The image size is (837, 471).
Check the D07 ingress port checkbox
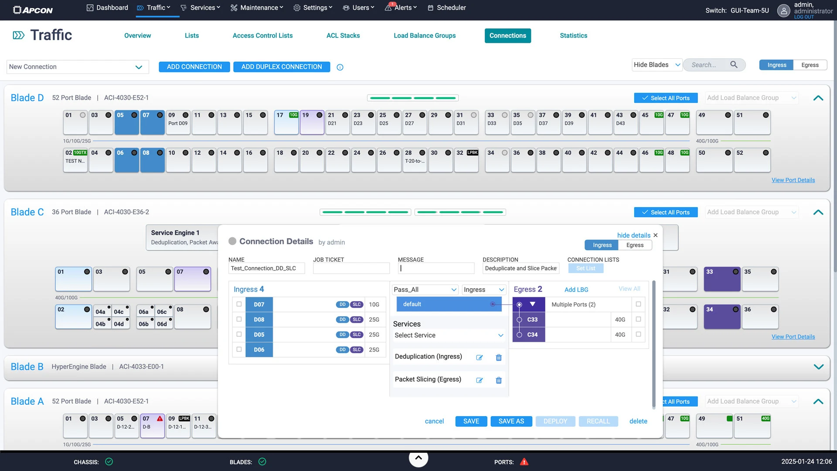point(239,304)
